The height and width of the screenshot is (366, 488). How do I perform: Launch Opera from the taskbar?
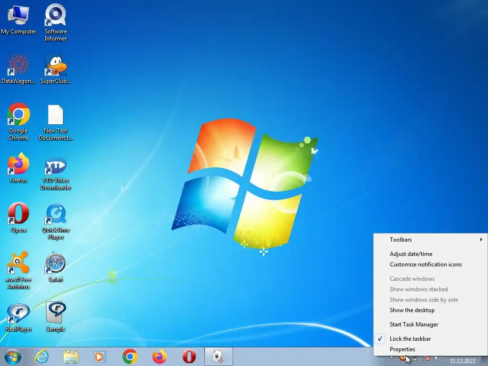(x=189, y=356)
